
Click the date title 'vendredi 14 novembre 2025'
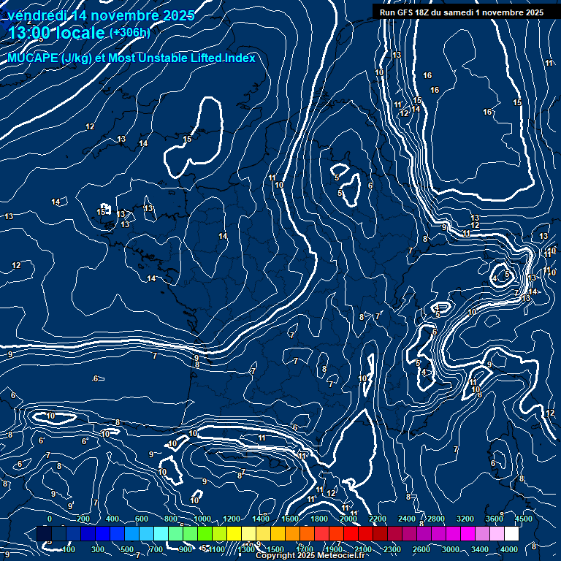pos(102,15)
